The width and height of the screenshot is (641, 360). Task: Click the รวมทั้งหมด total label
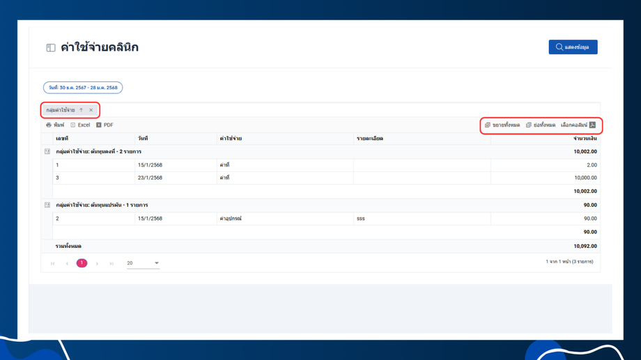68,246
